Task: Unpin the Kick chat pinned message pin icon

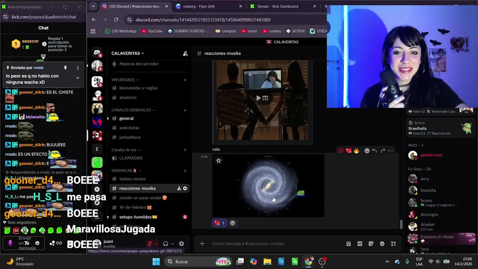Action: (x=65, y=68)
